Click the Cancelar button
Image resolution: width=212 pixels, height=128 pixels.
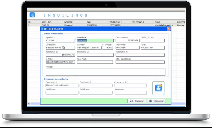point(157,101)
